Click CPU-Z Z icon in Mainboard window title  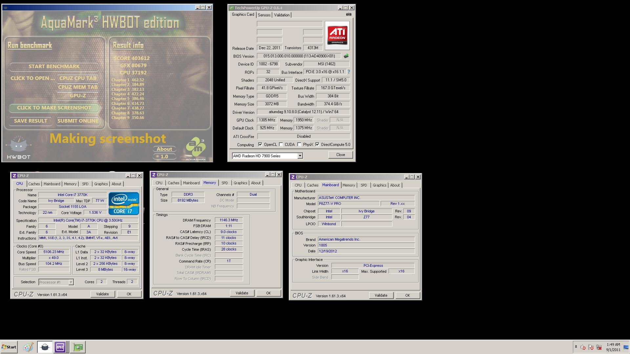pos(293,177)
